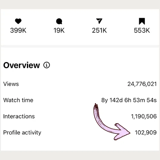Image resolution: width=160 pixels, height=160 pixels.
Task: Click the 1,190,506 interactions value
Action: [144, 116]
